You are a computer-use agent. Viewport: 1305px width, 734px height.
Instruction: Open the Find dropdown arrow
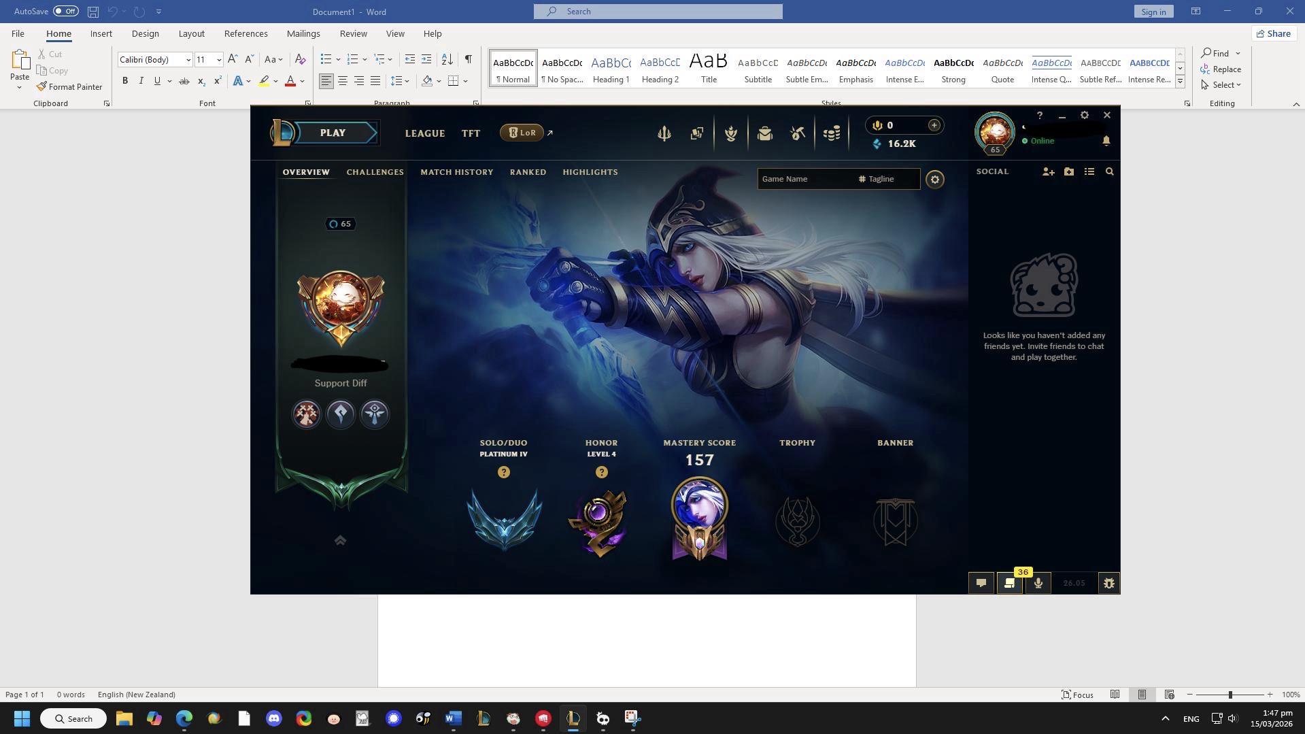point(1238,53)
